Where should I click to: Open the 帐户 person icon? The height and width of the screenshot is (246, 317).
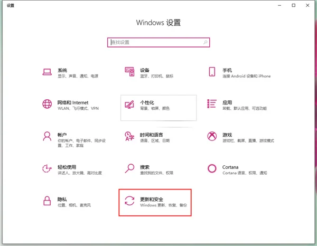tap(47, 136)
